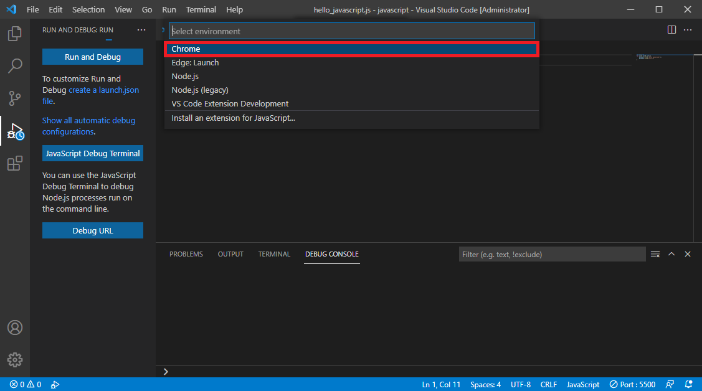Open Show all automatic debug configurations link
This screenshot has width=702, height=391.
point(88,126)
